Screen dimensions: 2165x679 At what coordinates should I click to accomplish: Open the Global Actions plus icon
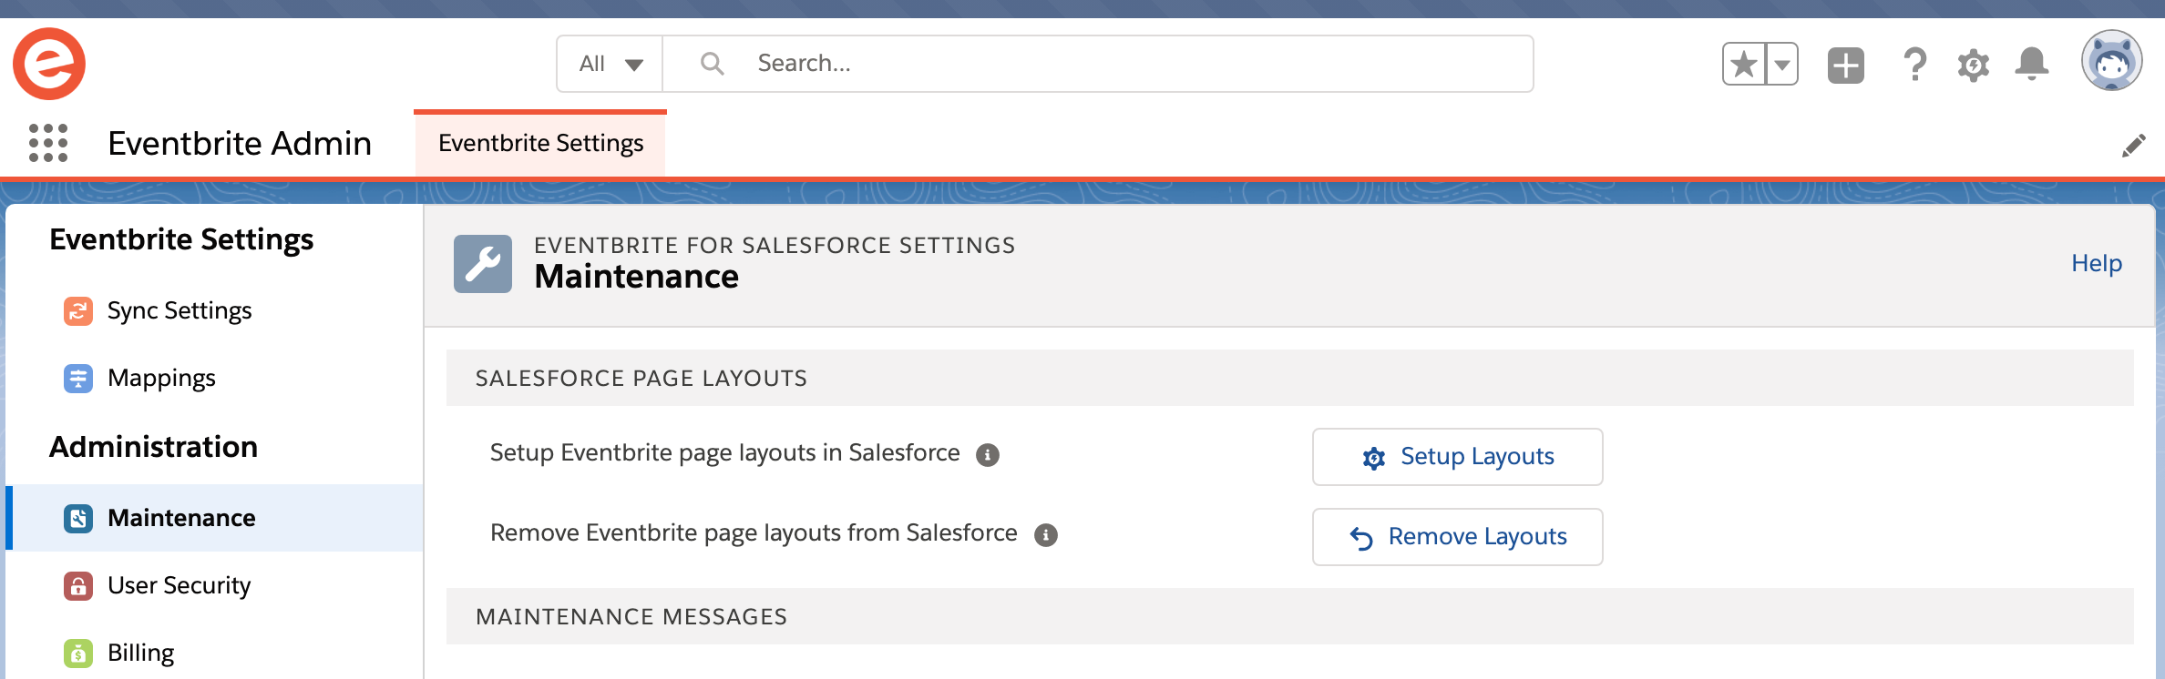[x=1846, y=65]
